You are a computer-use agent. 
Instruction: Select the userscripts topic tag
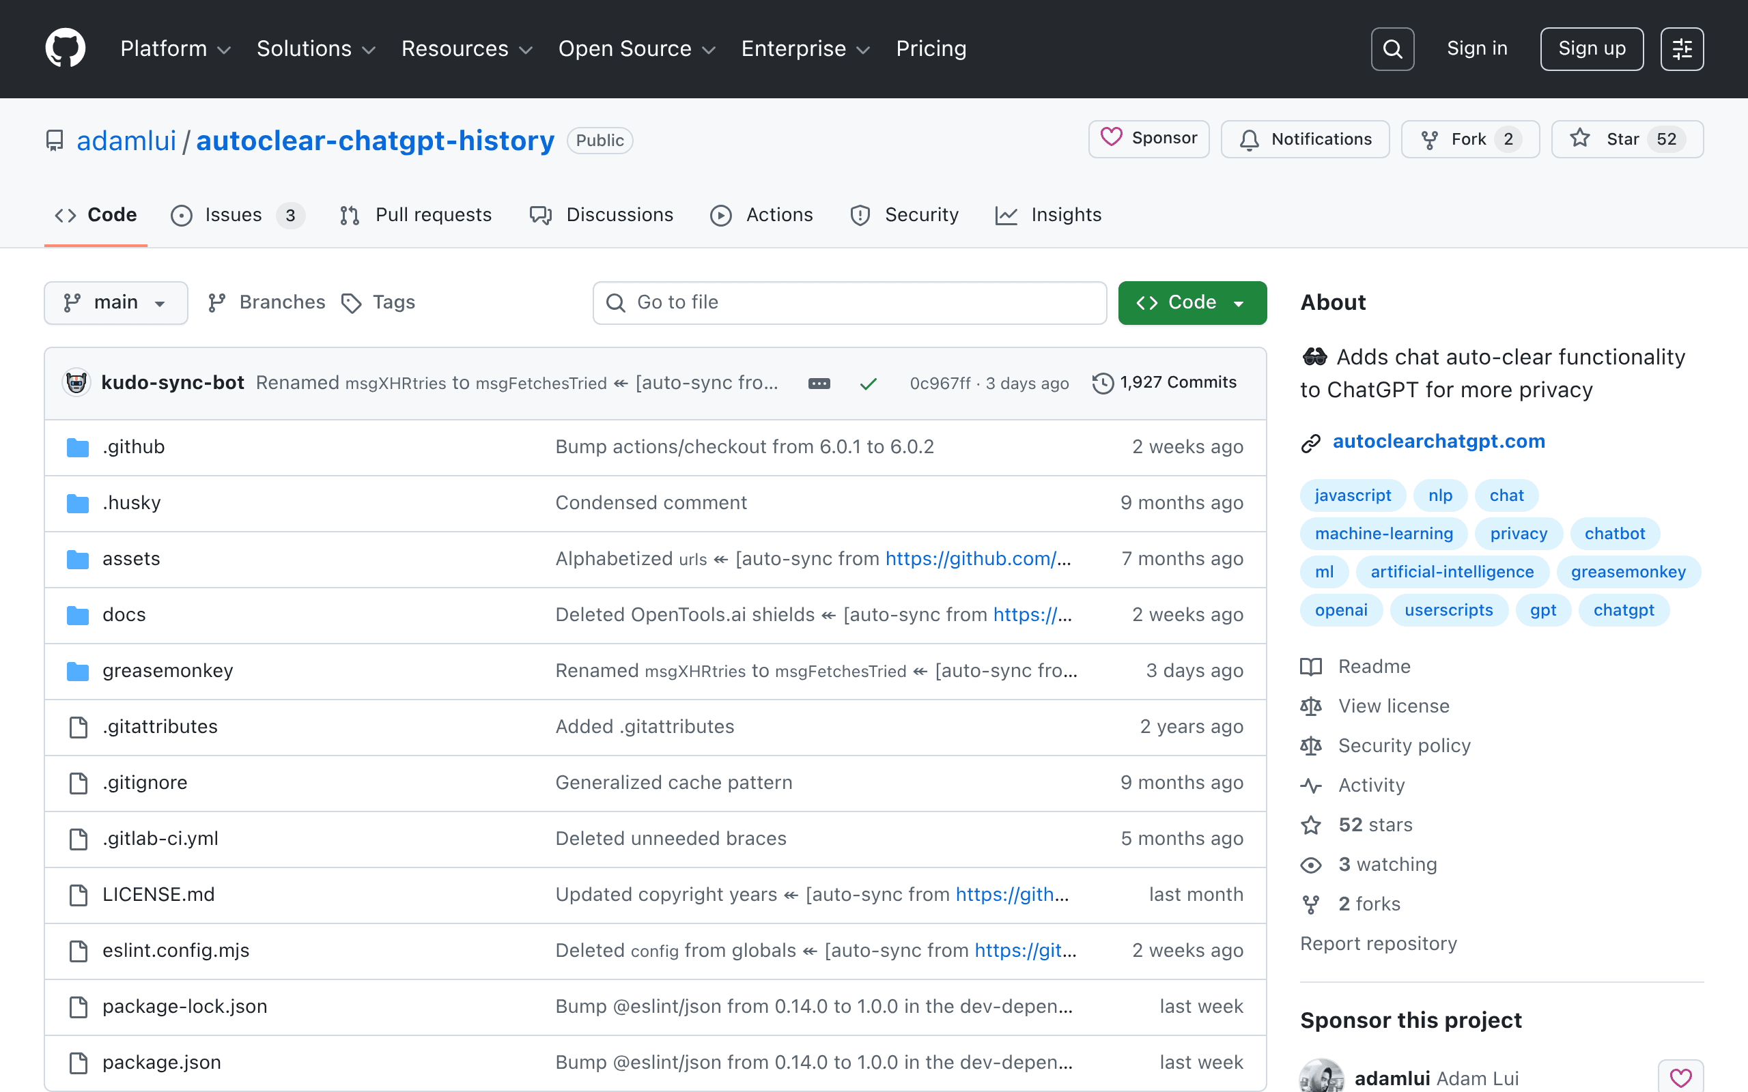coord(1448,610)
